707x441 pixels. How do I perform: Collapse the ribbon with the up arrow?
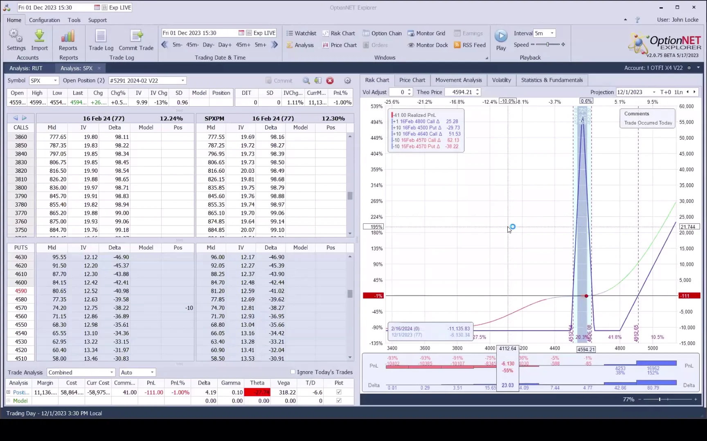625,20
